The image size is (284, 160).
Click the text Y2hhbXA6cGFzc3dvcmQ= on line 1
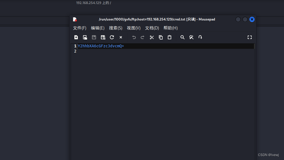tap(101, 46)
